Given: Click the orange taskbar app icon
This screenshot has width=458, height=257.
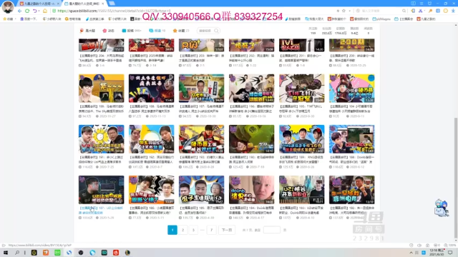Looking at the screenshot, I should click(46, 252).
